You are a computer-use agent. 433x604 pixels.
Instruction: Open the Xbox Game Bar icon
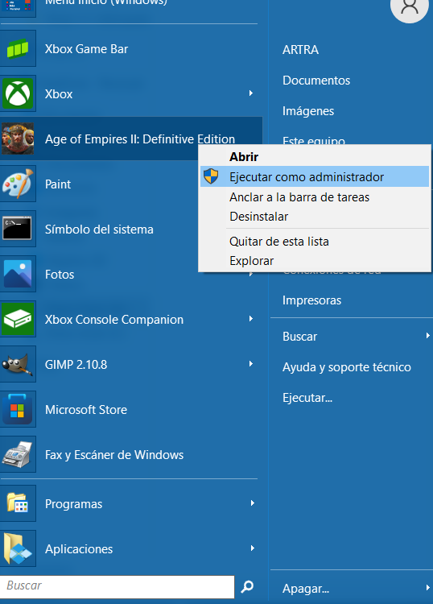(18, 48)
